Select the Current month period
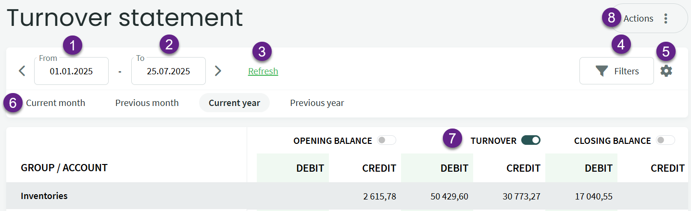The width and height of the screenshot is (691, 211). (x=55, y=103)
